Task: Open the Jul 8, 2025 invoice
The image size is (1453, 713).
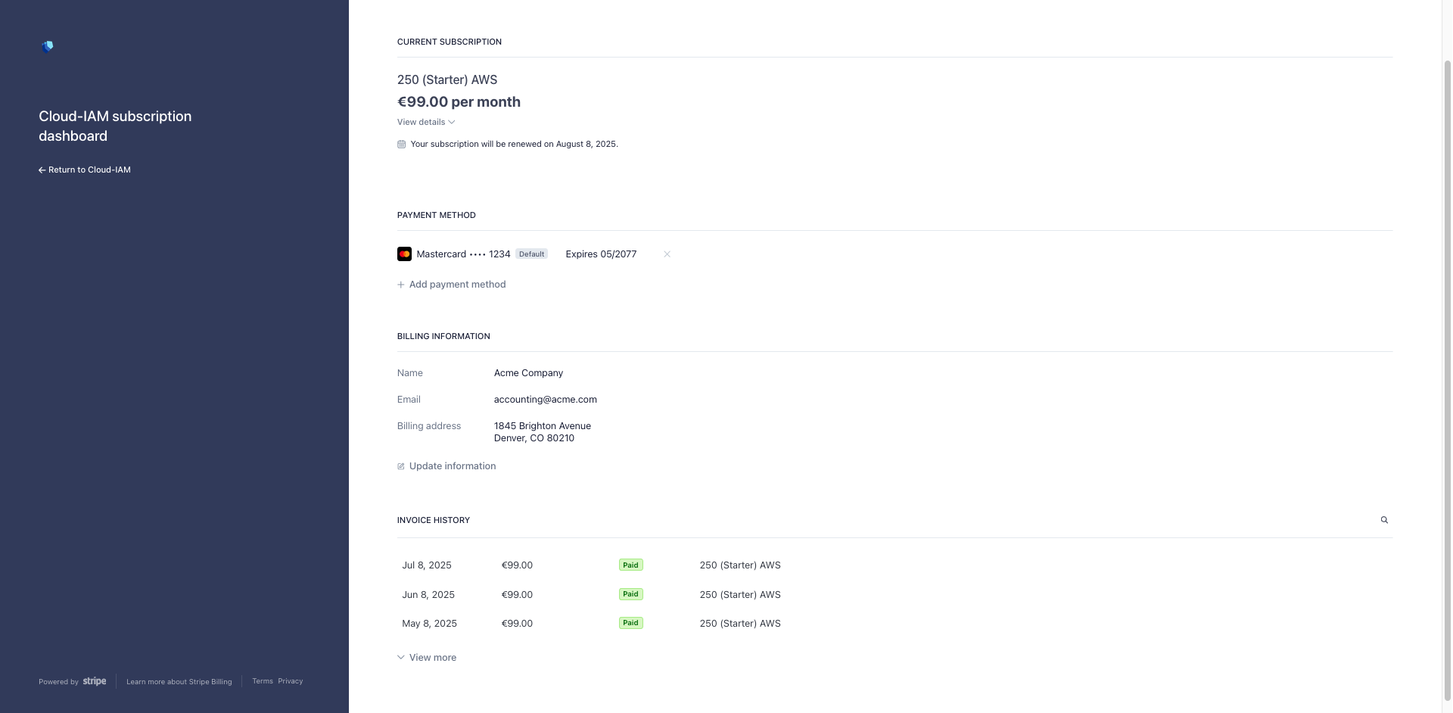Action: [x=895, y=565]
